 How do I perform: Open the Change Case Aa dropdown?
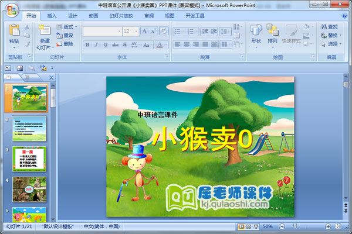click(147, 45)
